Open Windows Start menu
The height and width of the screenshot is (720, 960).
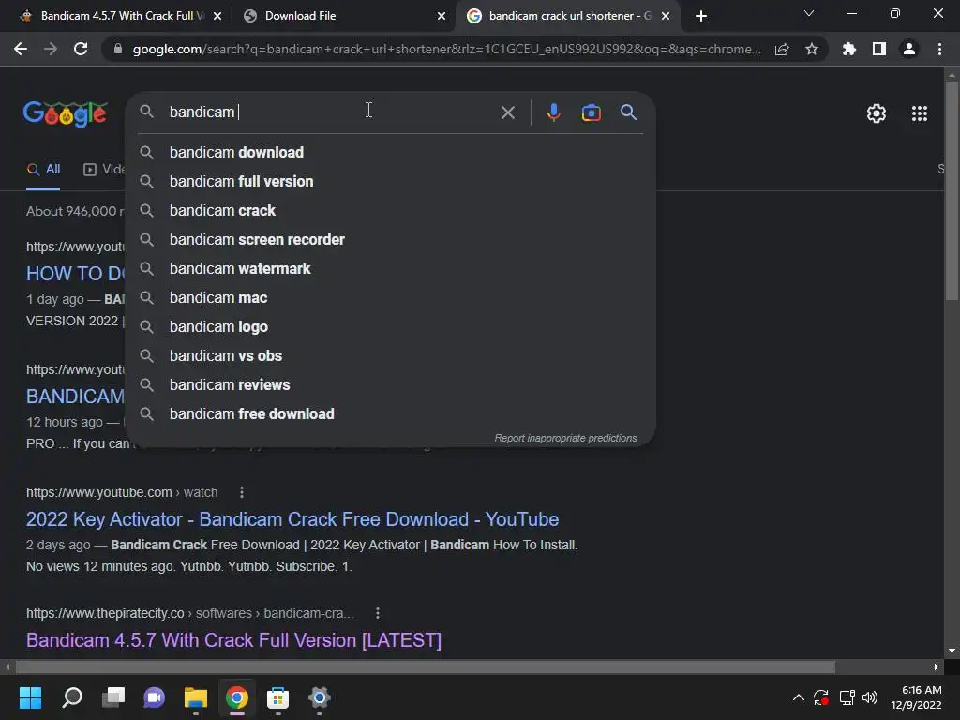(x=30, y=697)
